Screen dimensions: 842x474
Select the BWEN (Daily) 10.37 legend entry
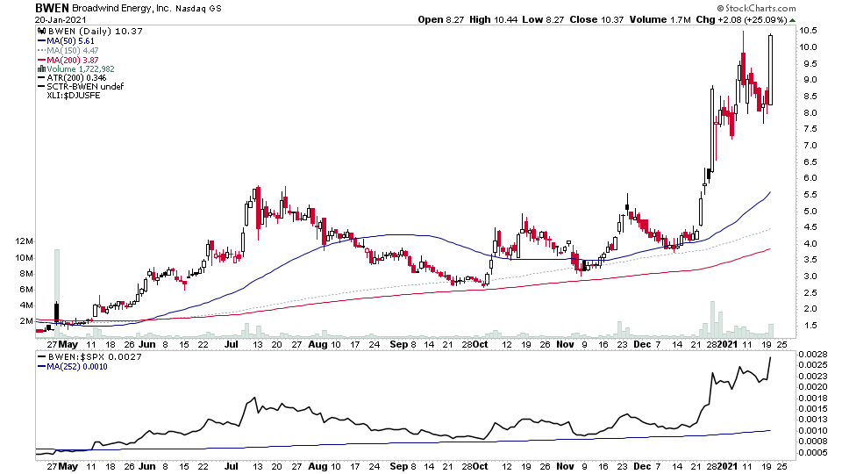96,32
